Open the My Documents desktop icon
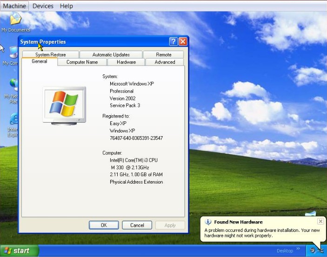Viewport: 327px width, 257px height. [x=15, y=20]
